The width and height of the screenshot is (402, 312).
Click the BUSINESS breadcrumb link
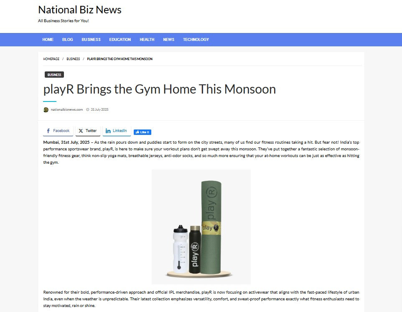pos(73,59)
